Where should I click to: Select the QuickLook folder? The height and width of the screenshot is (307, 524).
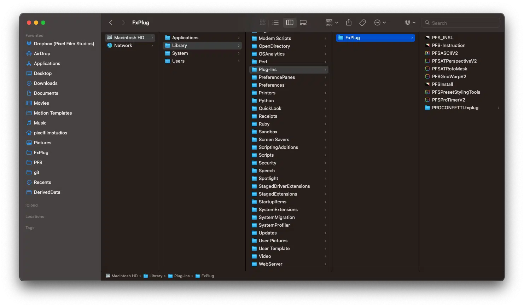click(x=289, y=108)
